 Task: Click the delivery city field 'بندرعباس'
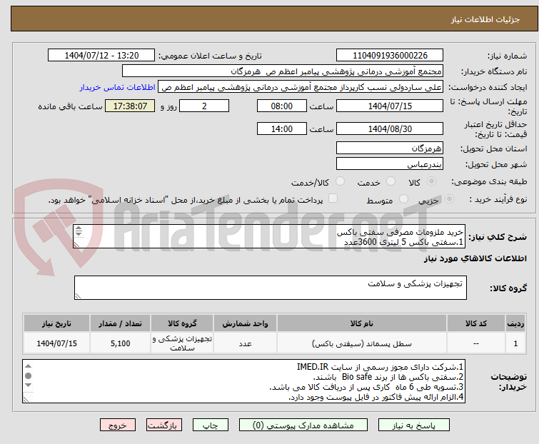tap(390, 164)
